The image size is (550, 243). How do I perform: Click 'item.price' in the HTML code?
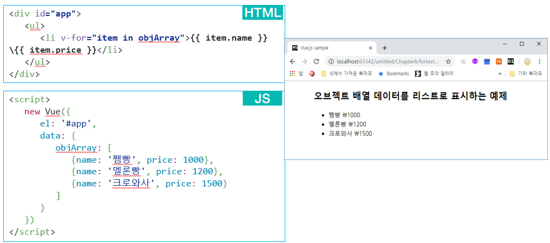56,50
